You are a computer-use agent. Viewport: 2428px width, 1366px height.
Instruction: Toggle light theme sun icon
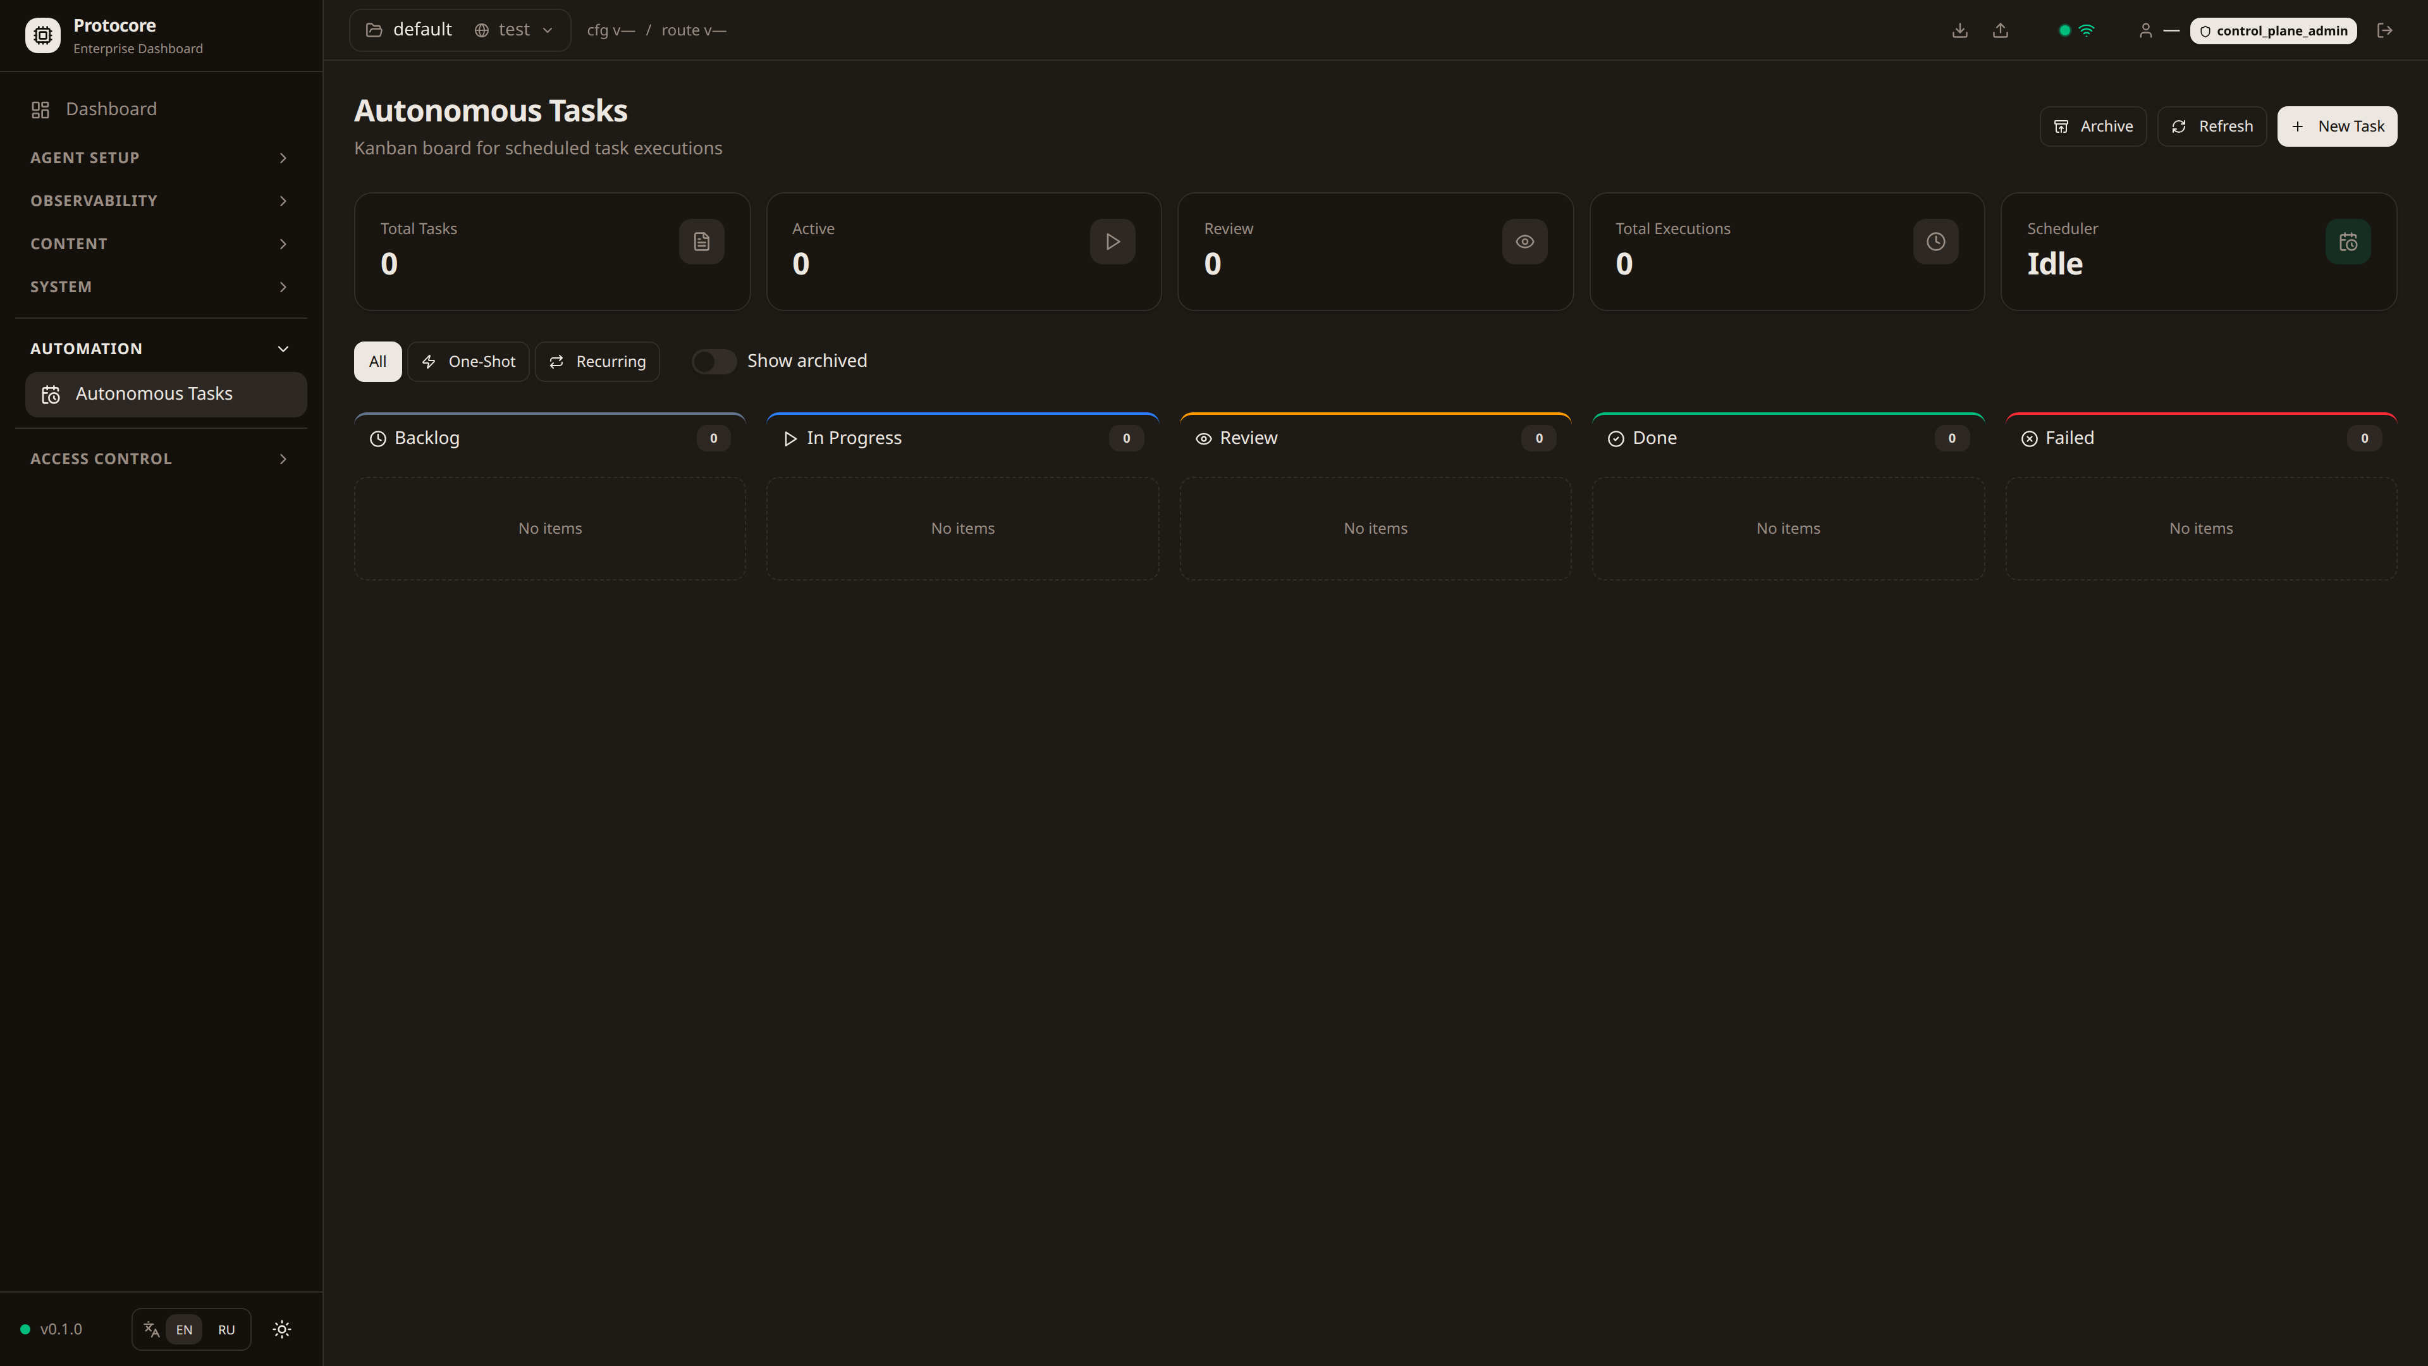282,1329
